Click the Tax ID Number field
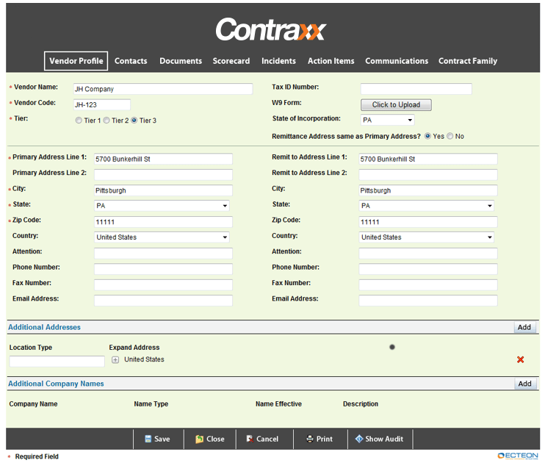545x463 pixels. coord(416,89)
